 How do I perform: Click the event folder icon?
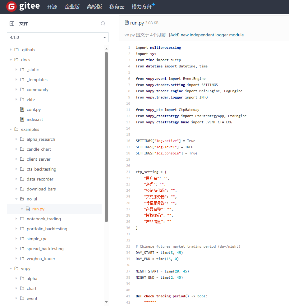click(22, 298)
